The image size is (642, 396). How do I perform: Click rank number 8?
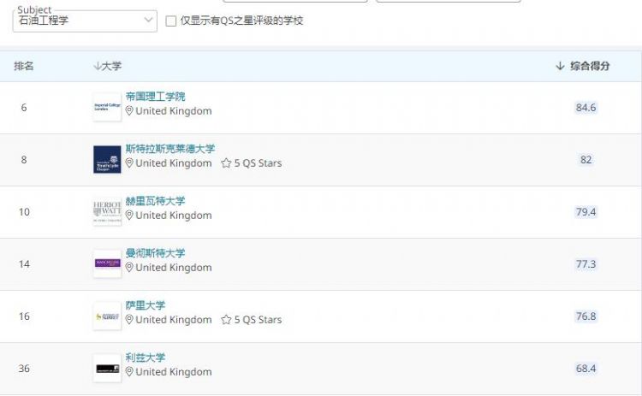[x=24, y=160]
